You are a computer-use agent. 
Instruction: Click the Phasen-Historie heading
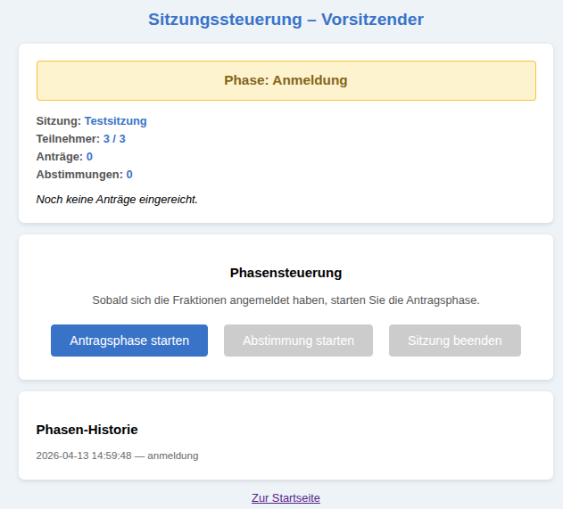click(87, 430)
